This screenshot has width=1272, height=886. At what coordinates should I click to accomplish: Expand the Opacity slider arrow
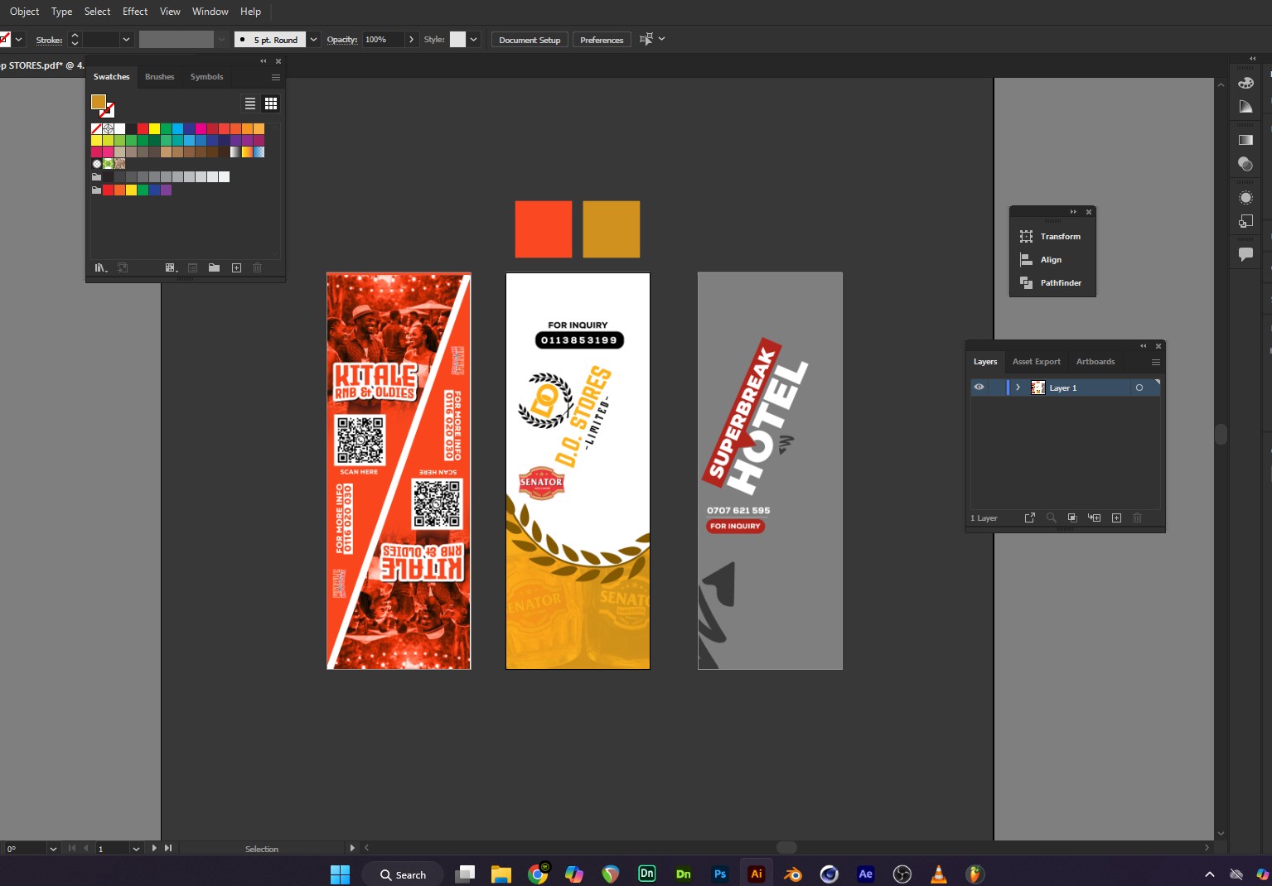point(411,39)
